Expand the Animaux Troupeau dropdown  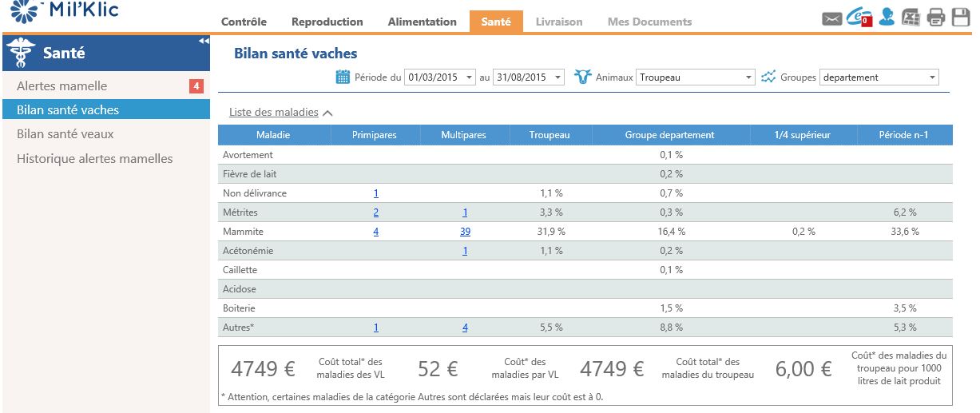696,77
